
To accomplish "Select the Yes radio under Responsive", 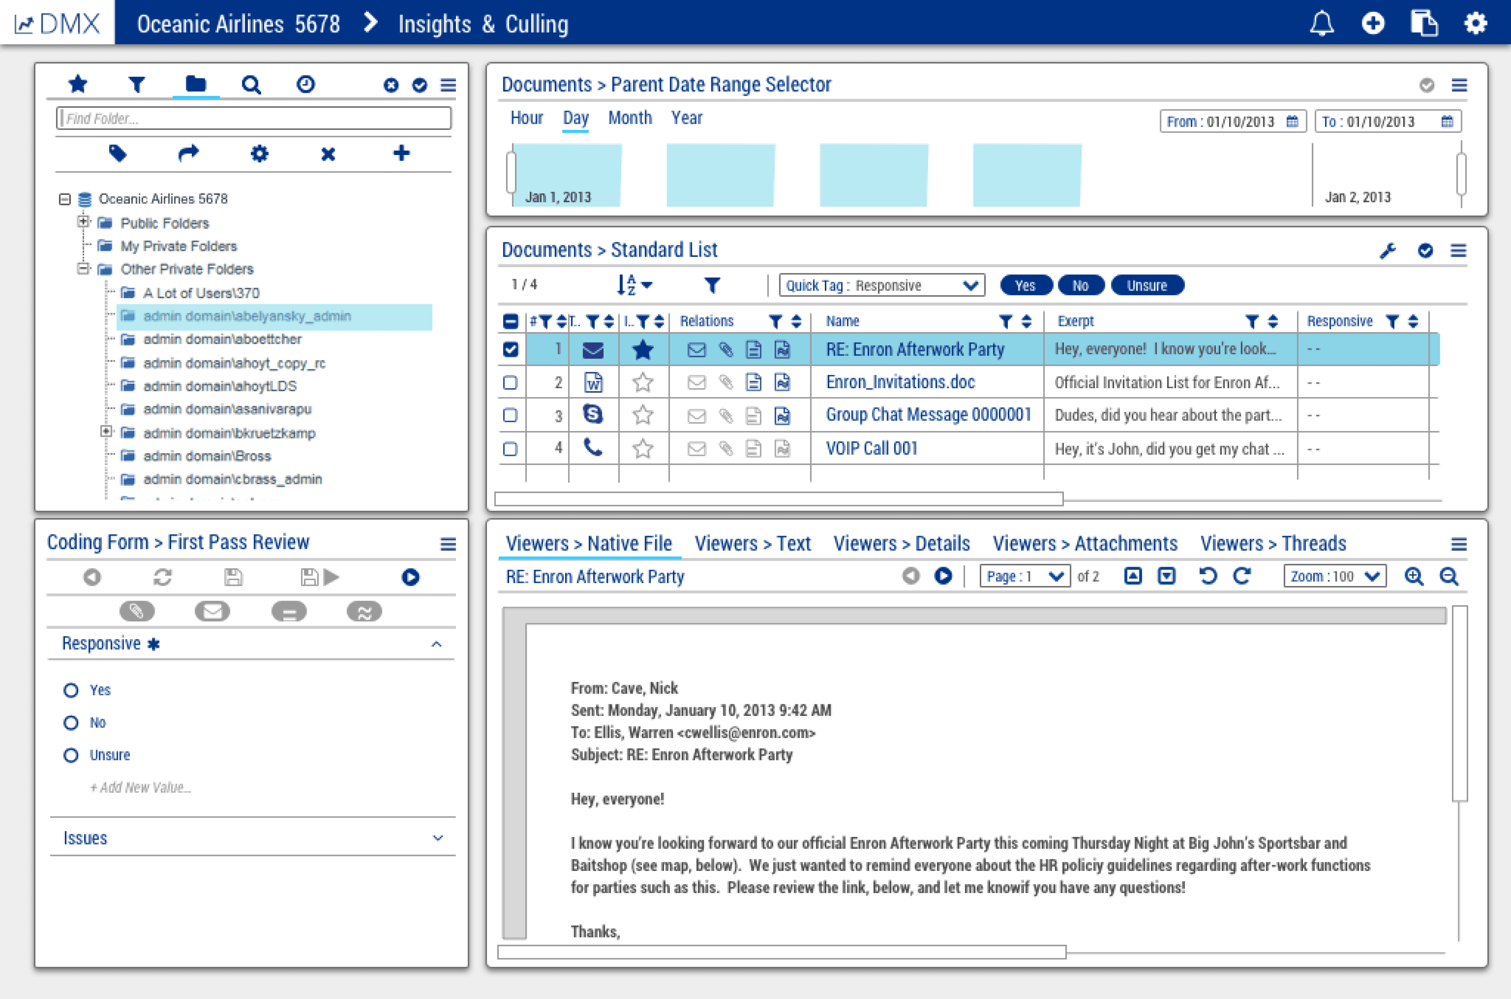I will tap(71, 690).
